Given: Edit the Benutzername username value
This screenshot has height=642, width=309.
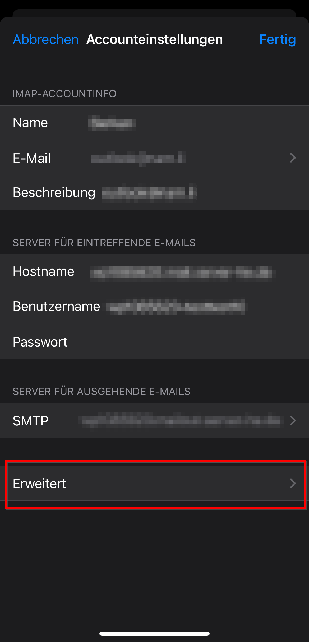Looking at the screenshot, I should pos(177,307).
